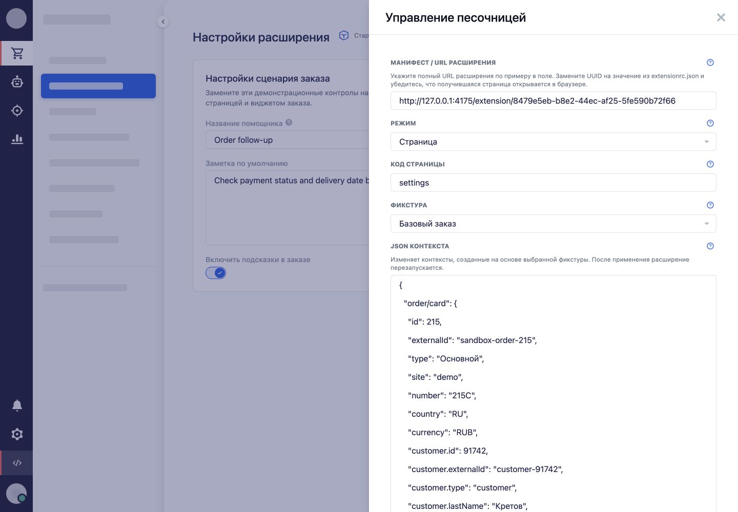738x512 pixels.
Task: Open the robot assistant section in sidebar
Action: click(17, 82)
